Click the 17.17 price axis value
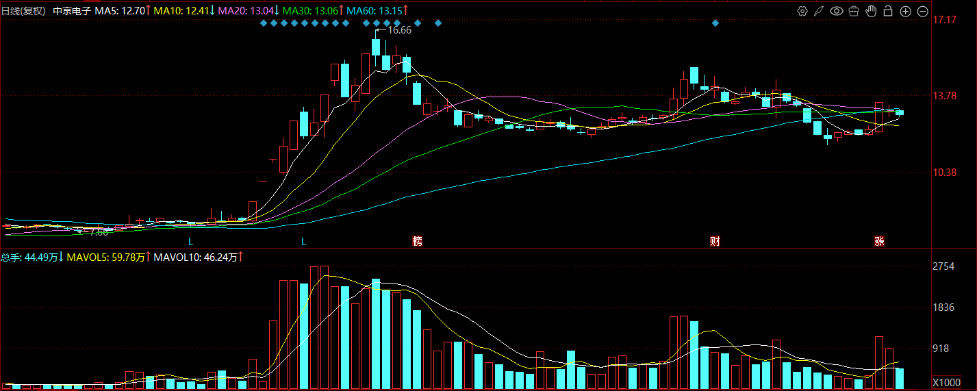 click(x=945, y=19)
